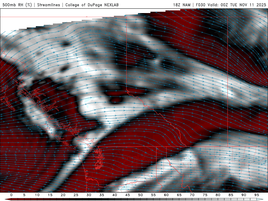Screen dimensions: 268x201
Task: Click the '10' color scale label
Action: point(37,195)
